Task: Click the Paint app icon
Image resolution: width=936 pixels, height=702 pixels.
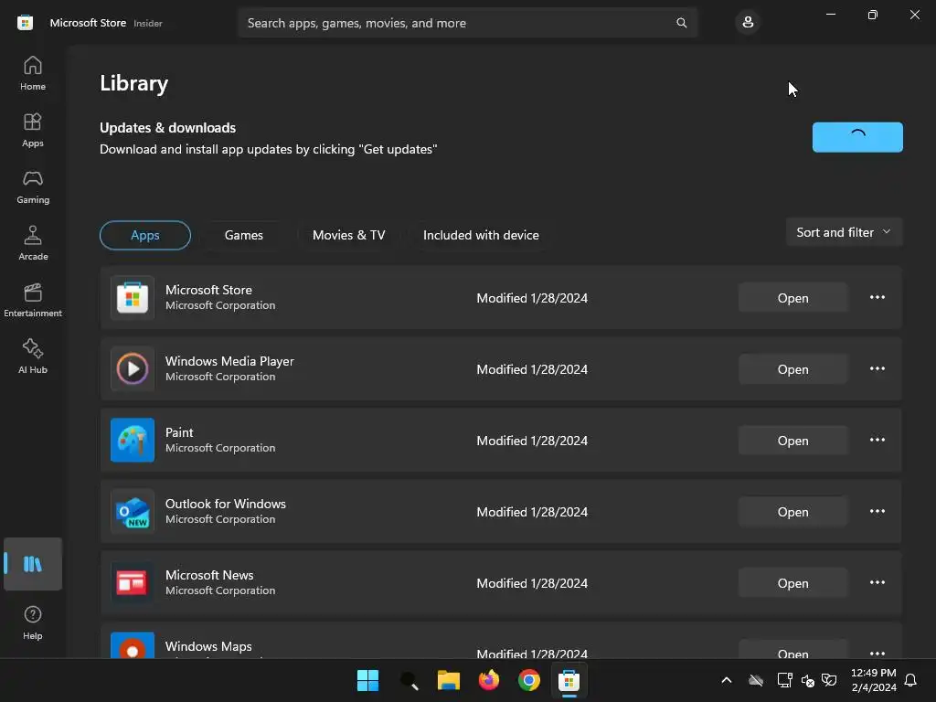Action: 133,440
